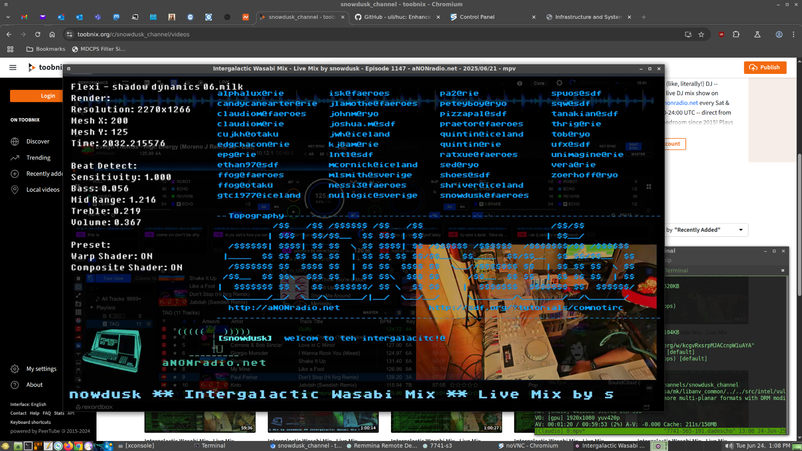Image resolution: width=802 pixels, height=451 pixels.
Task: Open the Bookmarks folder
Action: tap(46, 49)
